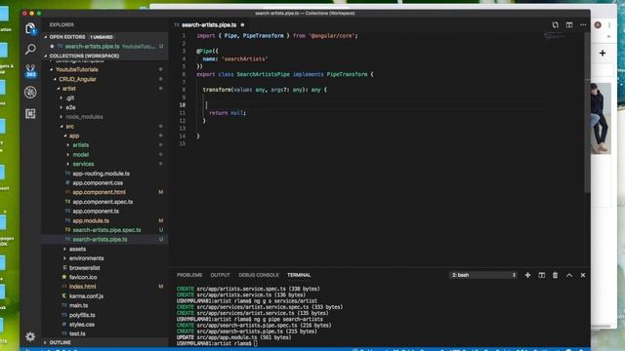
Task: Click 'return null;' text on line 11
Action: tap(228, 113)
